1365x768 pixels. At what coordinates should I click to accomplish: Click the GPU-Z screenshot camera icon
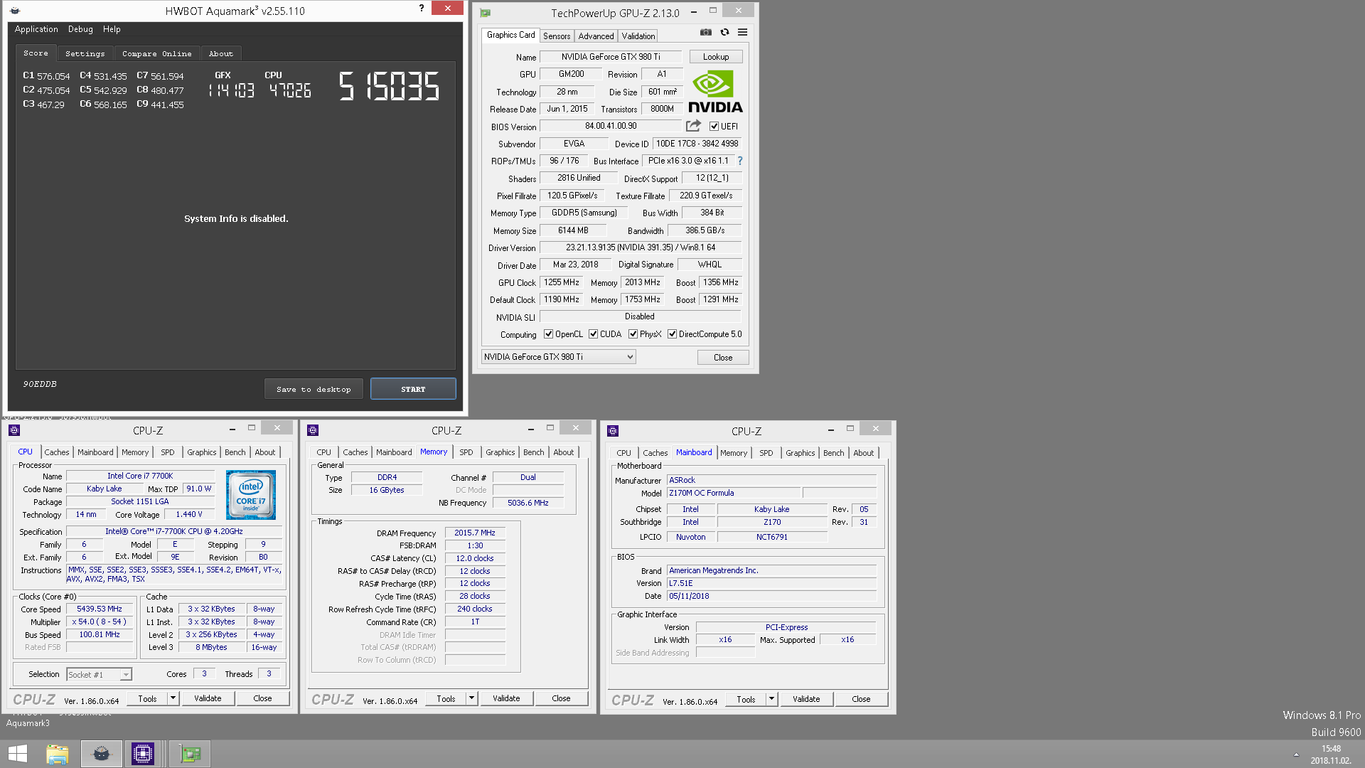705,32
